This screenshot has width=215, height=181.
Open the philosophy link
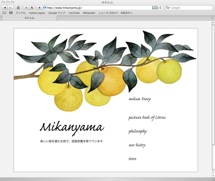coord(137,131)
